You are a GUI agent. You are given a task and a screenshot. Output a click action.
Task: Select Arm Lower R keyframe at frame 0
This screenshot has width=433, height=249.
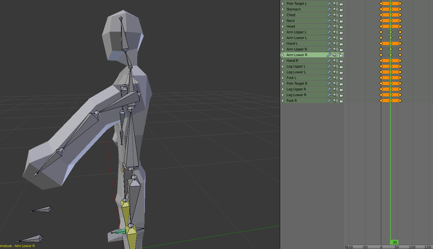[381, 55]
